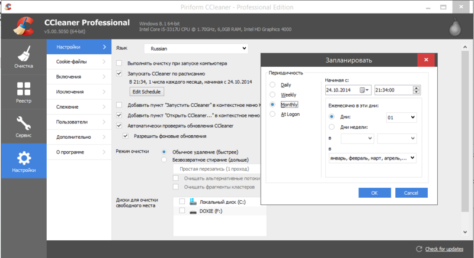Select the Дни недели radio option

tap(332, 127)
